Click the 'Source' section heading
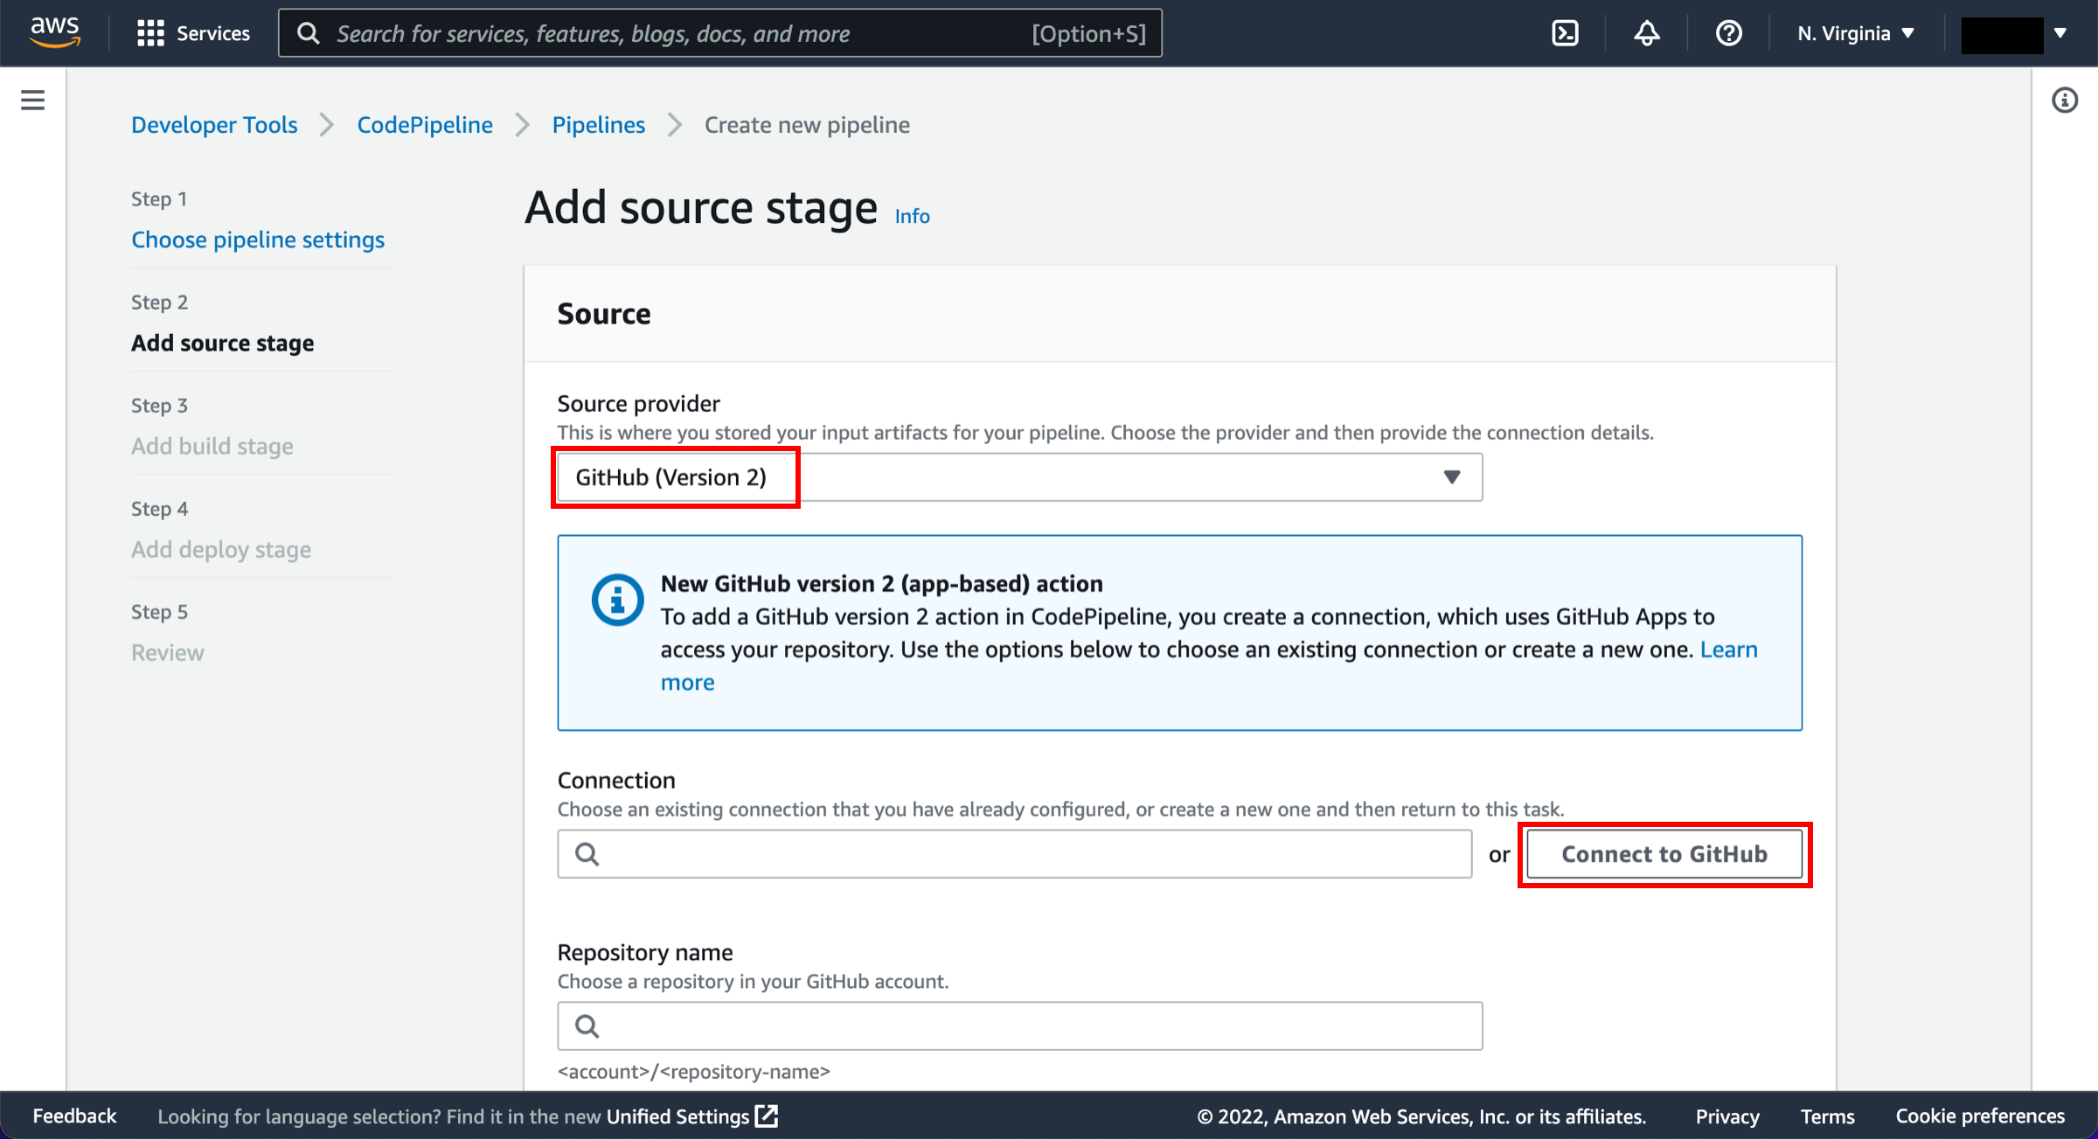The width and height of the screenshot is (2098, 1140). click(604, 314)
